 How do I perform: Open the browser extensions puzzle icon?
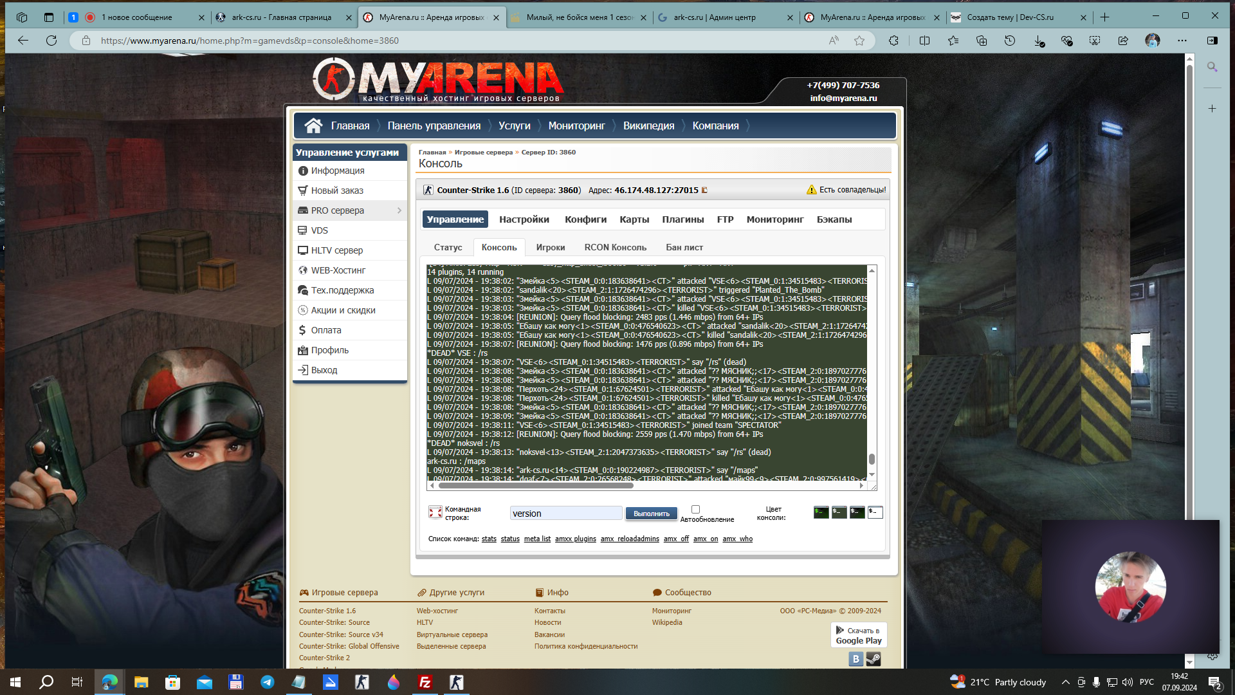893,41
